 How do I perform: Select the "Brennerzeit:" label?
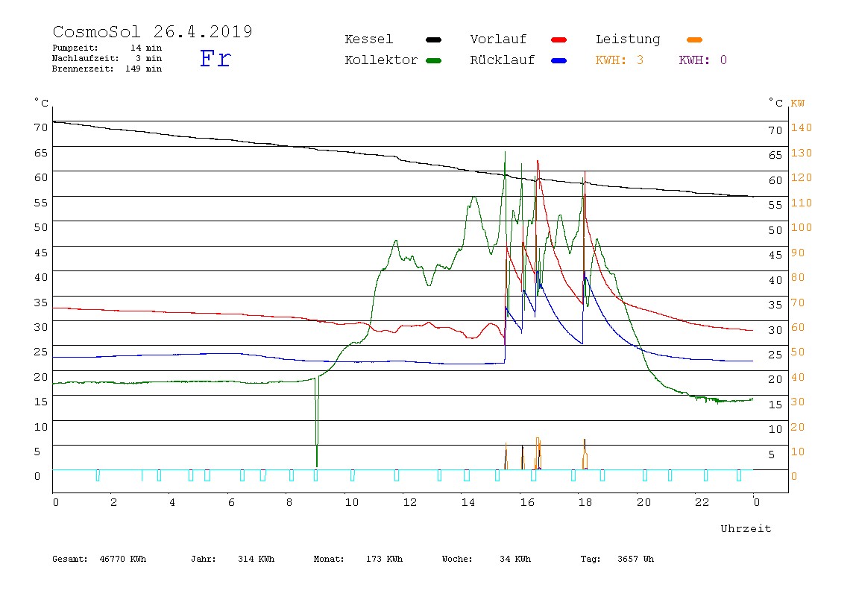[83, 69]
